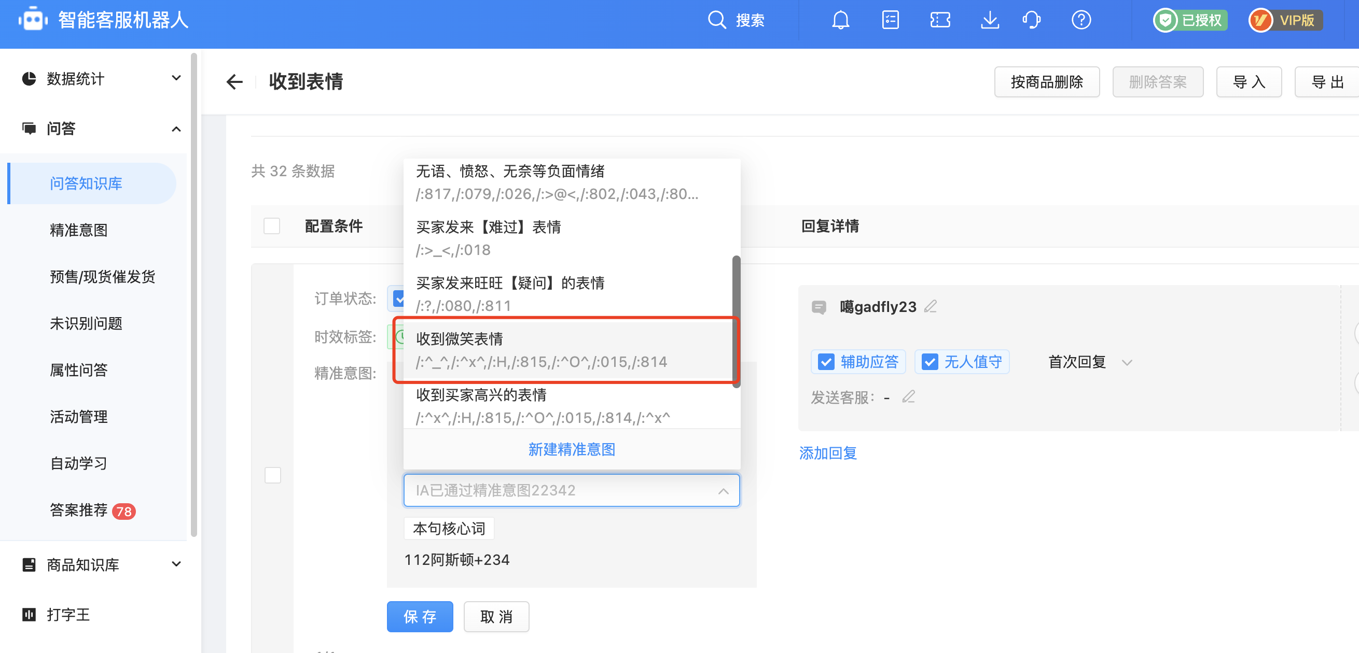Select option 买家发来旺旺【疑问】的表情

[x=567, y=294]
